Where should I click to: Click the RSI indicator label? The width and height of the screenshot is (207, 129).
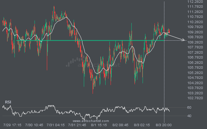(x=8, y=102)
